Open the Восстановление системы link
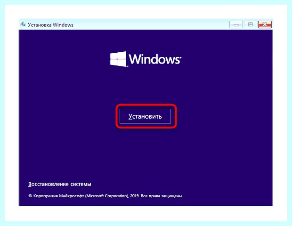The height and width of the screenshot is (226, 292). 60,184
